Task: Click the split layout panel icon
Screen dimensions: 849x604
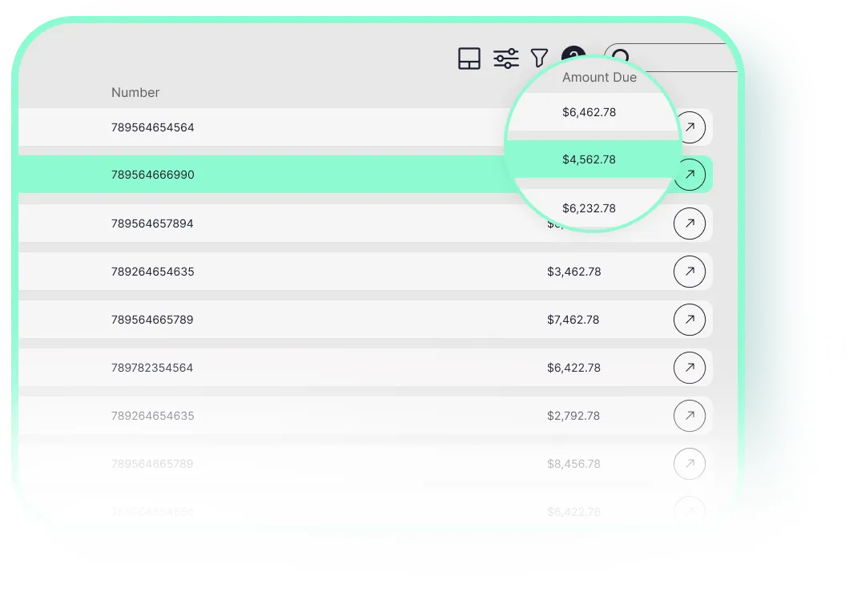Action: [x=469, y=58]
